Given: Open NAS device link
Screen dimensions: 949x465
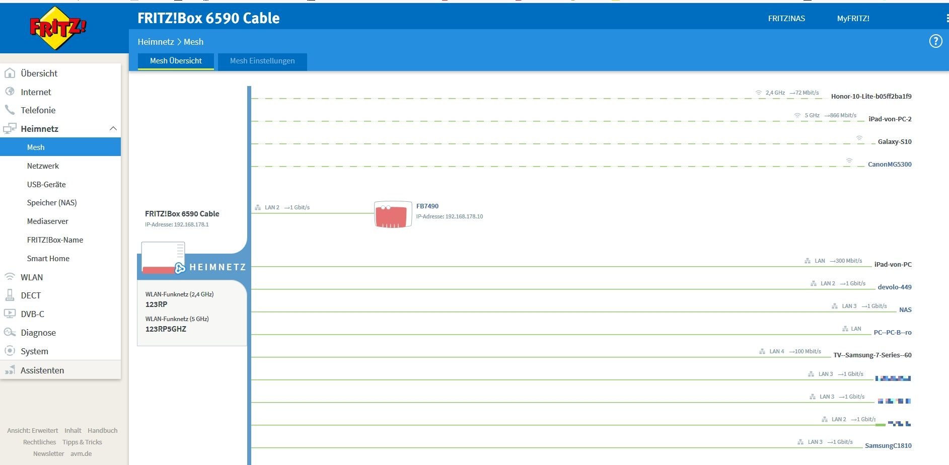Looking at the screenshot, I should tap(905, 309).
